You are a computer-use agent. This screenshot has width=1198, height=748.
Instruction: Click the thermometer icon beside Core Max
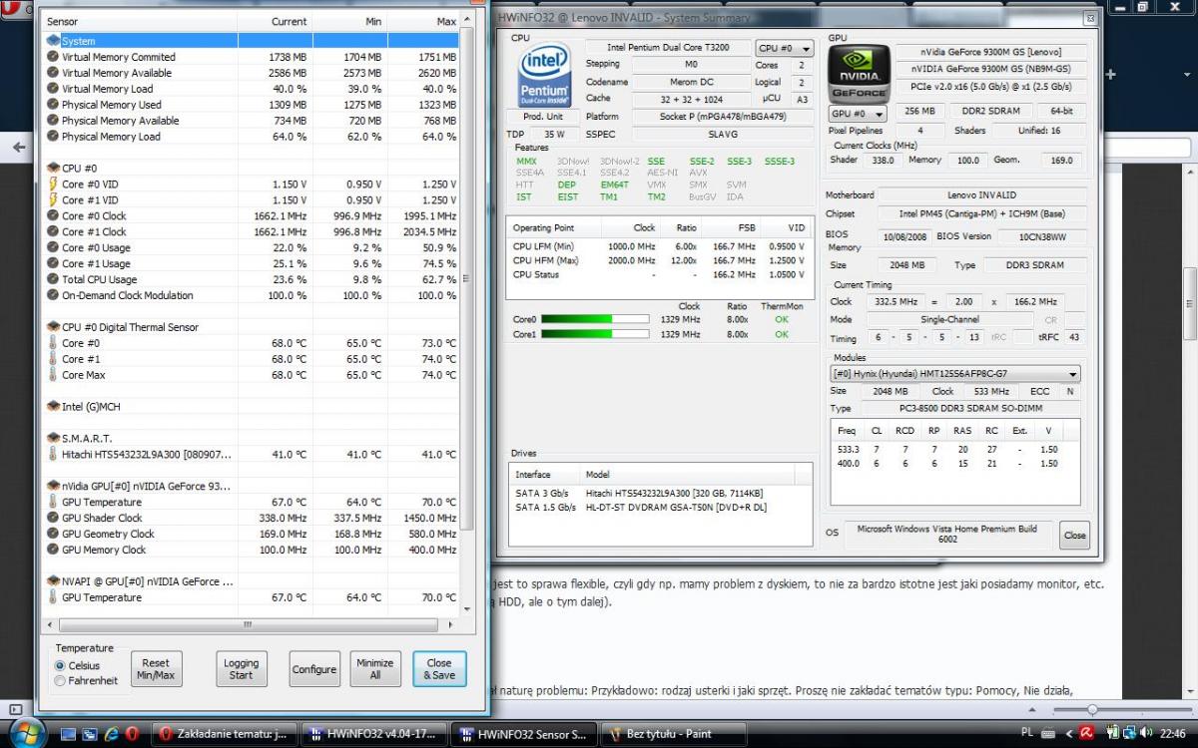click(x=53, y=375)
